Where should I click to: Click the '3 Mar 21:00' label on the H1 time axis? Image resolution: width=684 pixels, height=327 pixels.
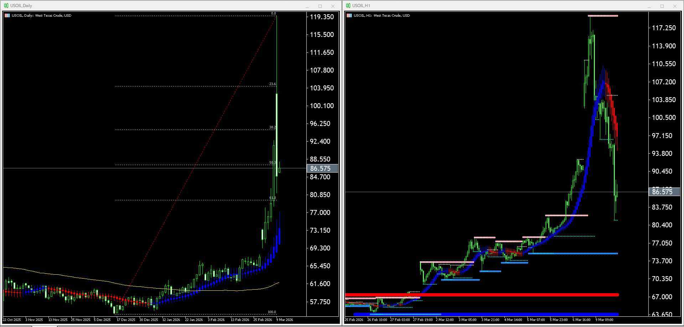[491, 320]
